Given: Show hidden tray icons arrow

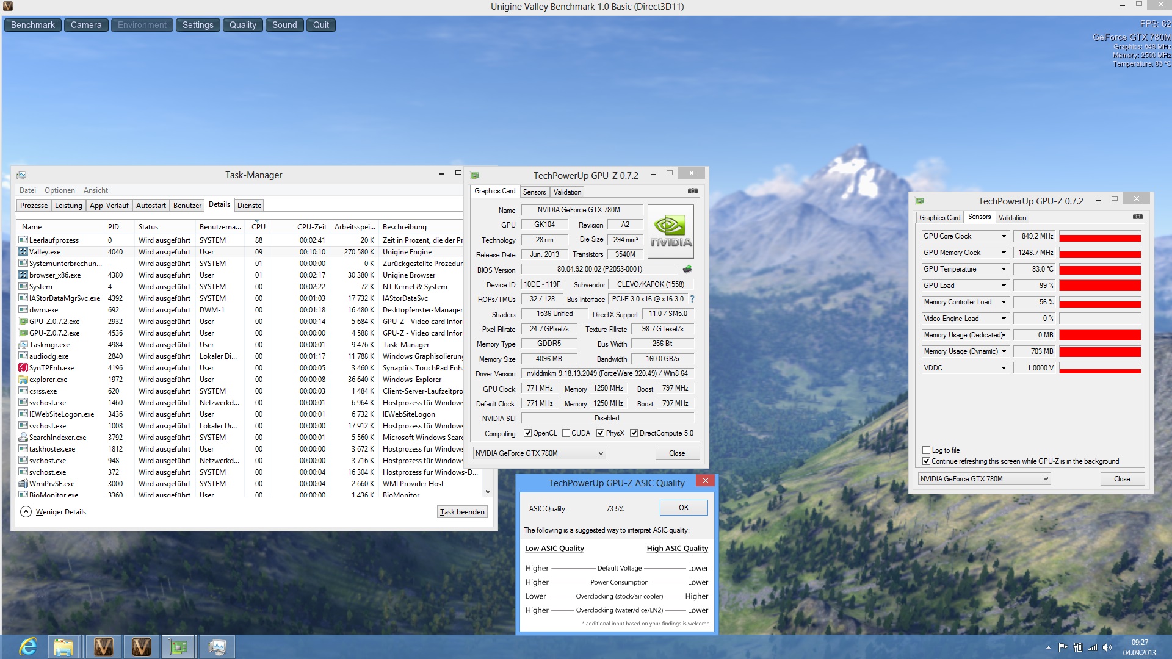Looking at the screenshot, I should [1048, 647].
